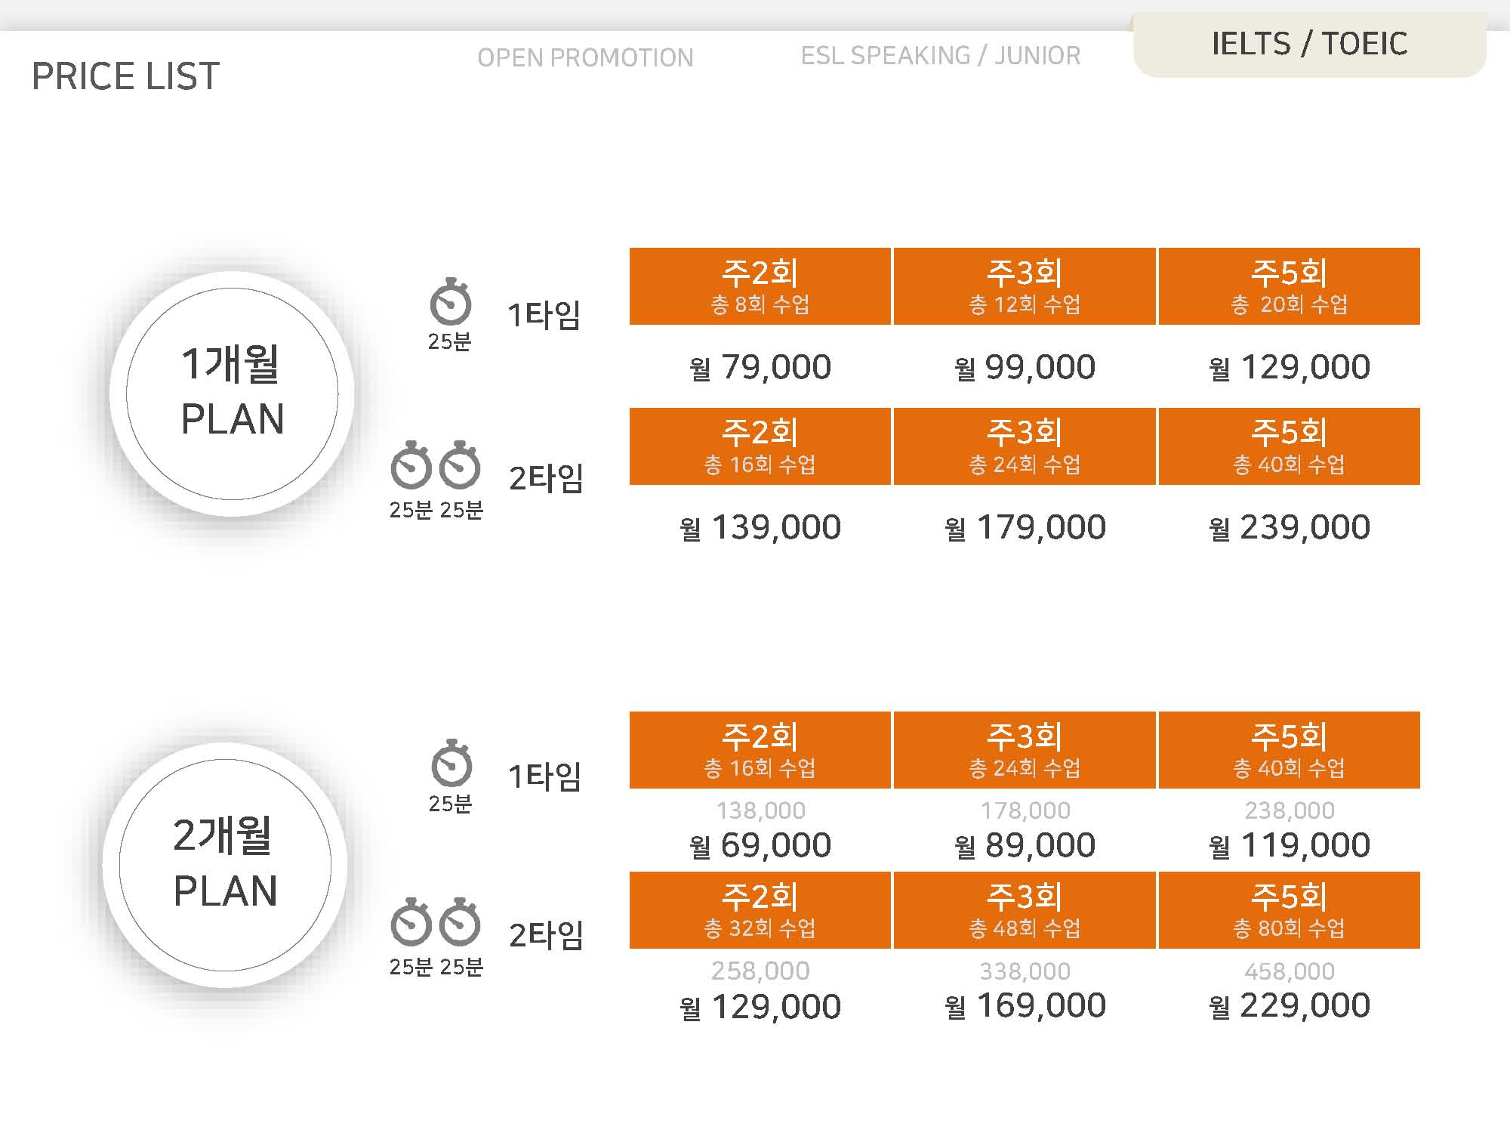Choose the 주3회 총 12회 수업 option

(x=1025, y=286)
